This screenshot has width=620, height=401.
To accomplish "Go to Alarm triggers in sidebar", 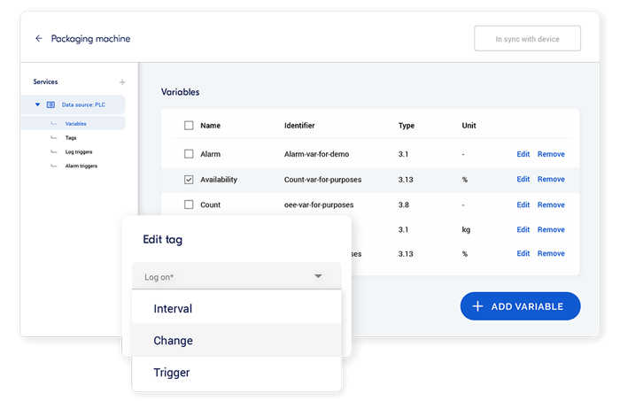I will tap(81, 166).
